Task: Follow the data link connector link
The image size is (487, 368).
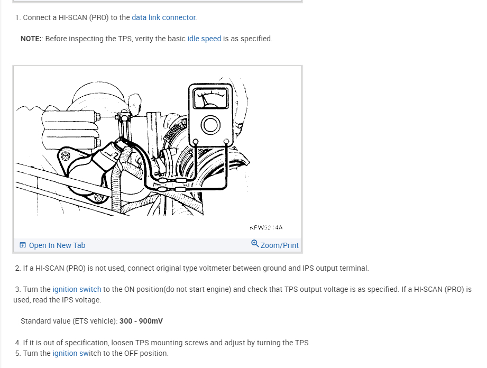Action: click(x=164, y=17)
